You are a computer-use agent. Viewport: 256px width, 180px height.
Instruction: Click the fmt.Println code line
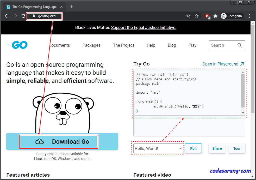point(178,106)
